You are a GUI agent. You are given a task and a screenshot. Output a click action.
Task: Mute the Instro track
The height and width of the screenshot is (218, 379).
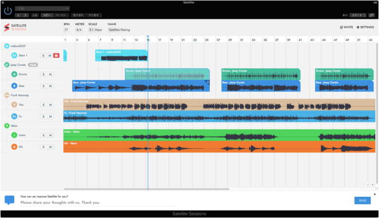click(x=50, y=135)
